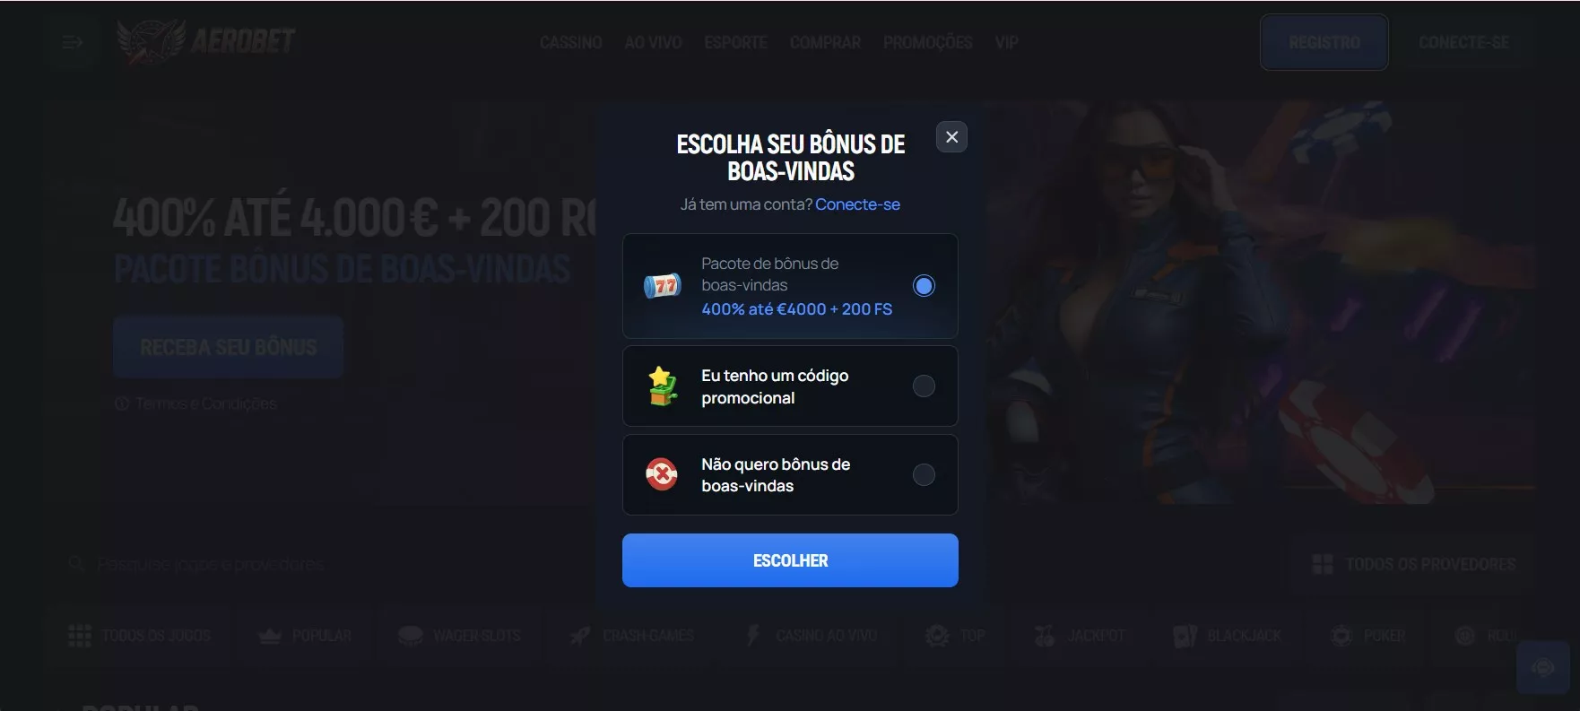Click the Aerobet winged logo
1580x711 pixels.
205,41
